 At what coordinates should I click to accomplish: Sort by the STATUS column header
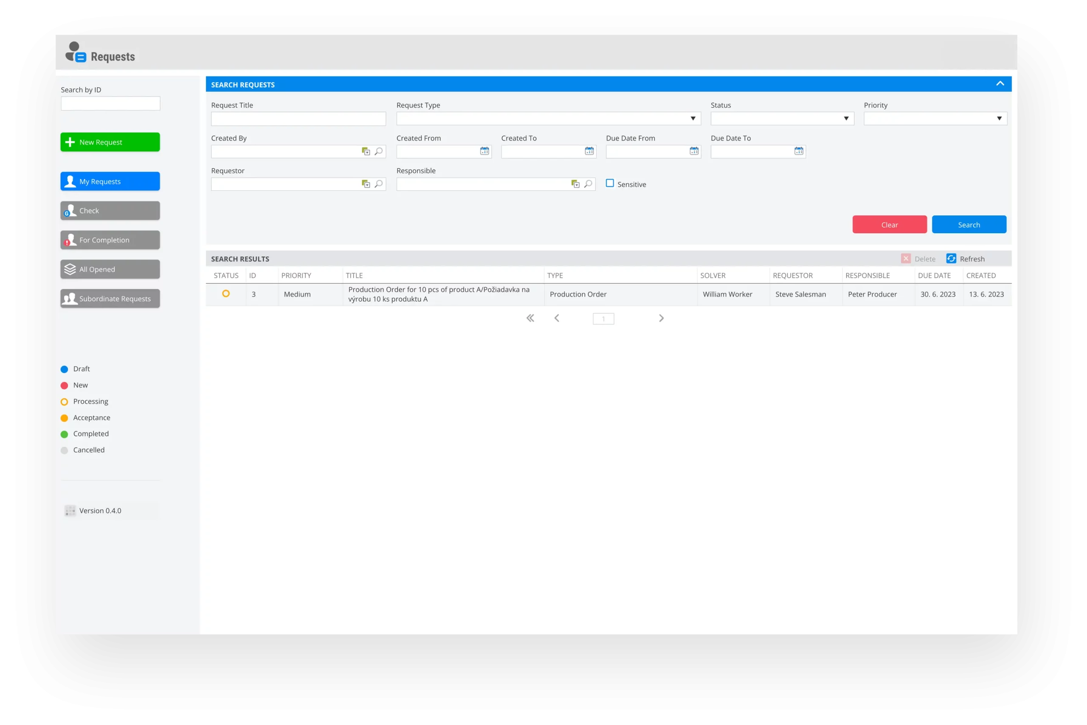tap(226, 276)
